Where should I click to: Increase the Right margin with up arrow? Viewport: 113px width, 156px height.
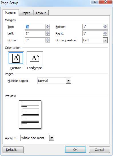pos(105,32)
